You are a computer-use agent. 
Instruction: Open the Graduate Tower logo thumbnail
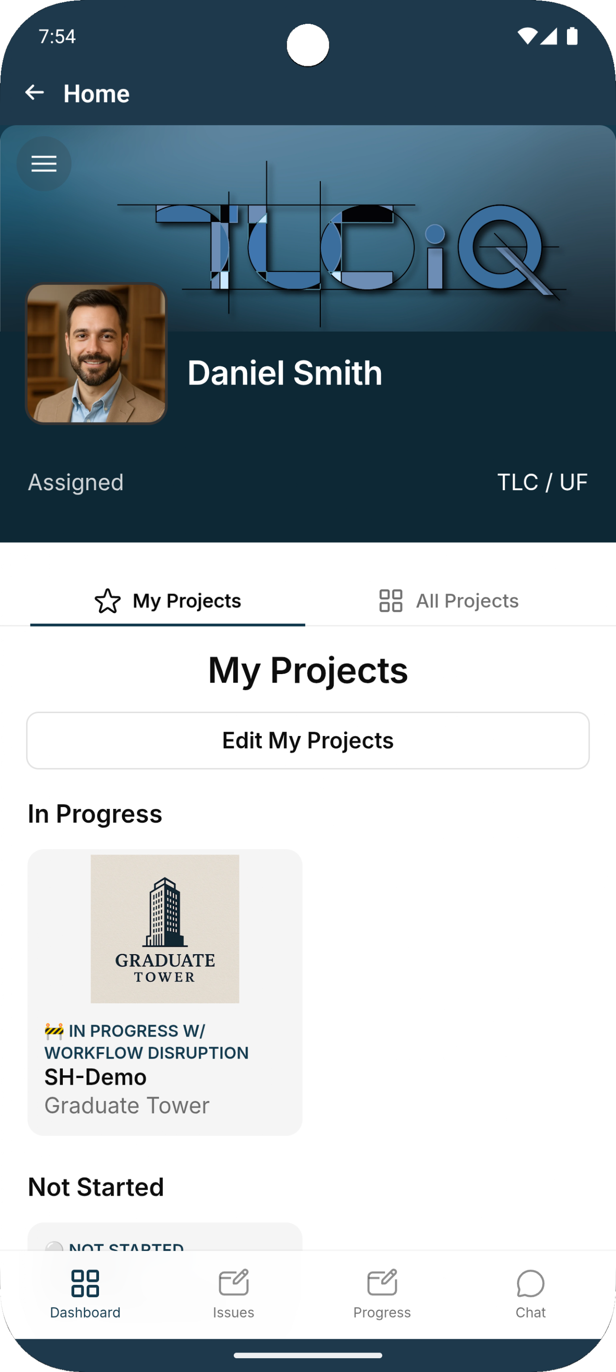165,929
